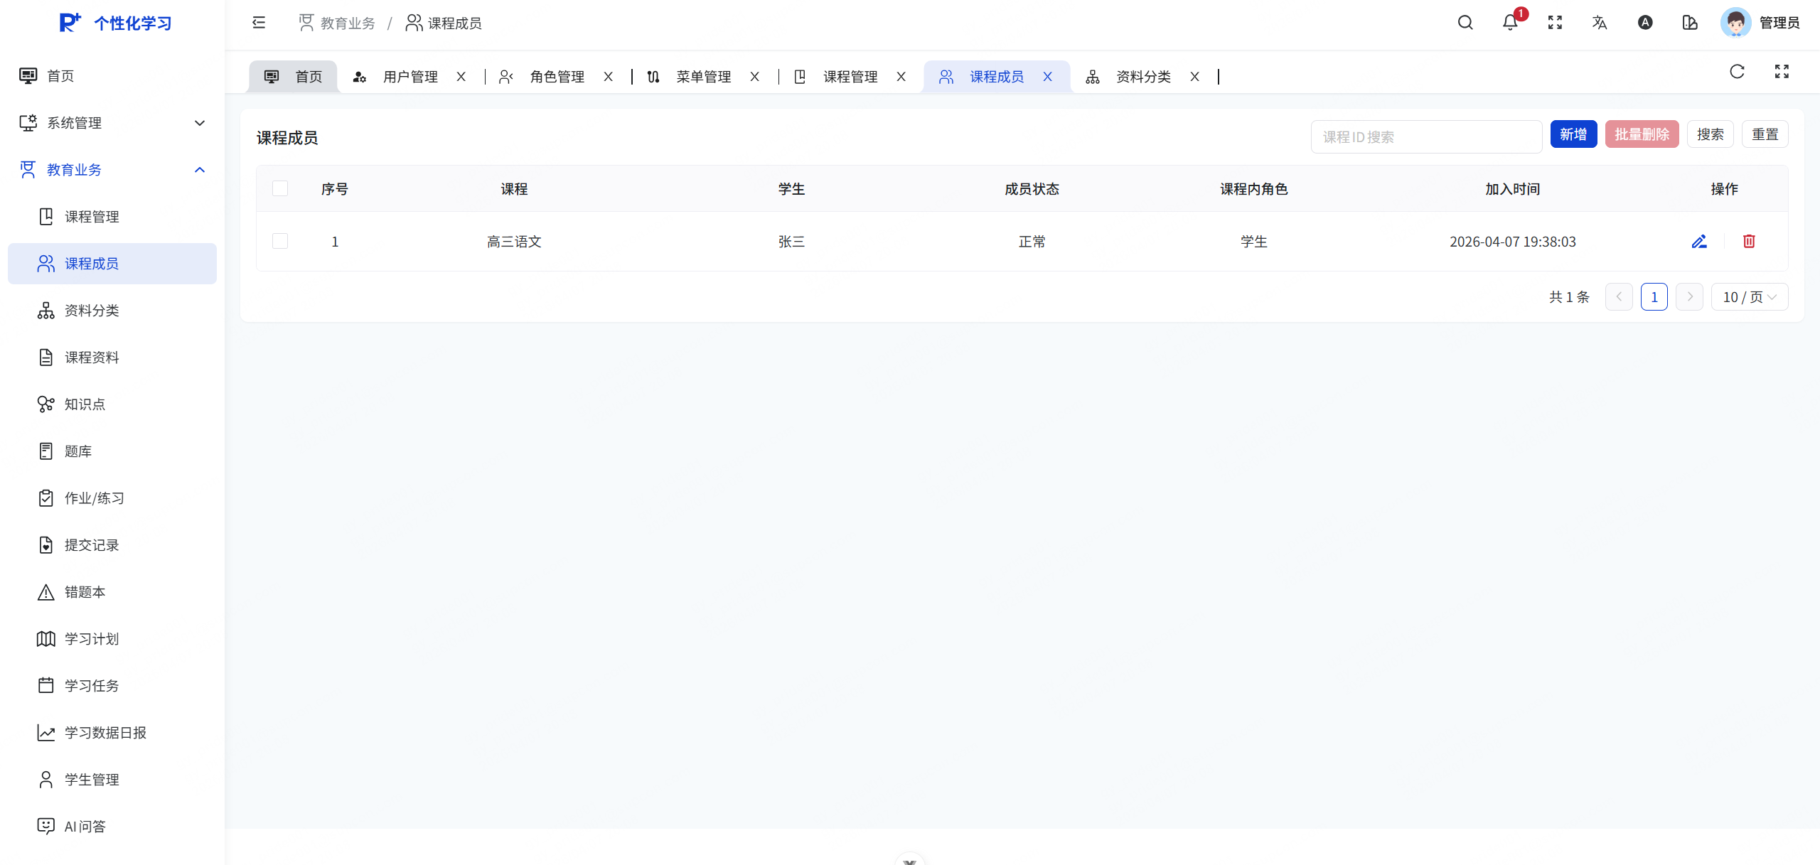Toggle fullscreen icon in top header
This screenshot has height=865, width=1820.
(1555, 23)
